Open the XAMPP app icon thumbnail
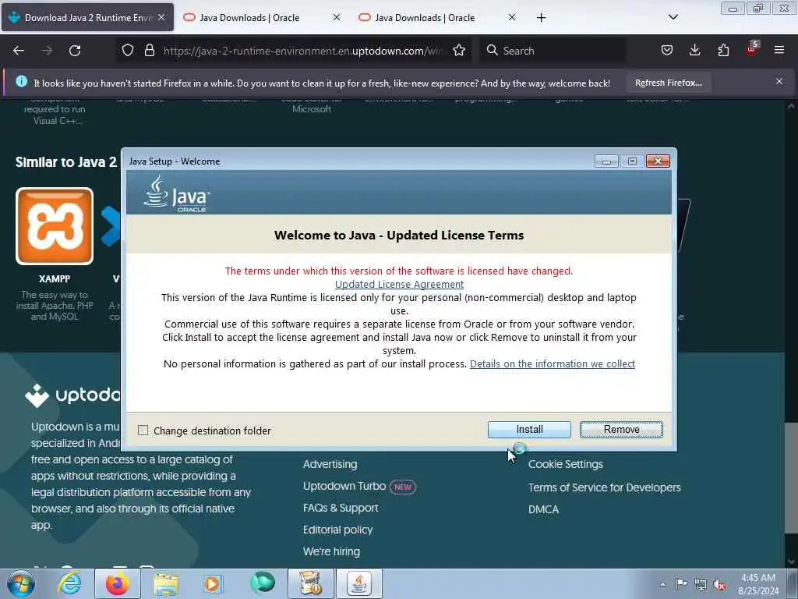This screenshot has width=798, height=599. [x=55, y=226]
